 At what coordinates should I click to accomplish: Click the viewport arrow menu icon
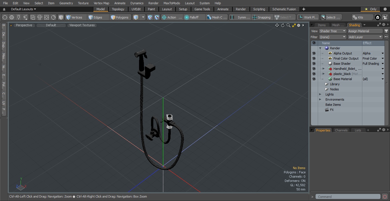point(303,25)
